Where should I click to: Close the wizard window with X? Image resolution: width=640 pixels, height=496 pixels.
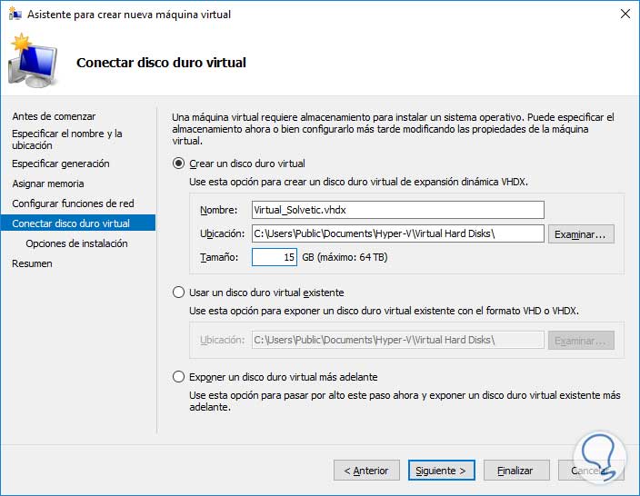coord(625,15)
